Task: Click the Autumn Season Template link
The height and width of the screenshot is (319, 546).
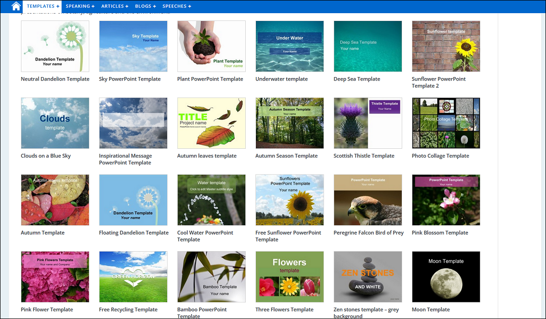Action: (287, 156)
